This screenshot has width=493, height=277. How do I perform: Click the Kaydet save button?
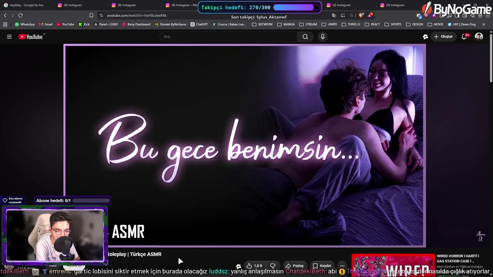click(322, 266)
